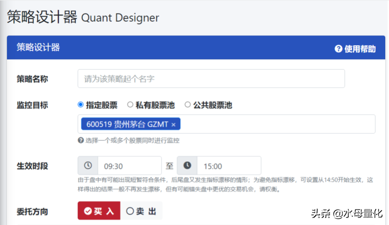Screen dimensions: 389x225
Task: Set order direction to 买入
Action: coord(99,211)
